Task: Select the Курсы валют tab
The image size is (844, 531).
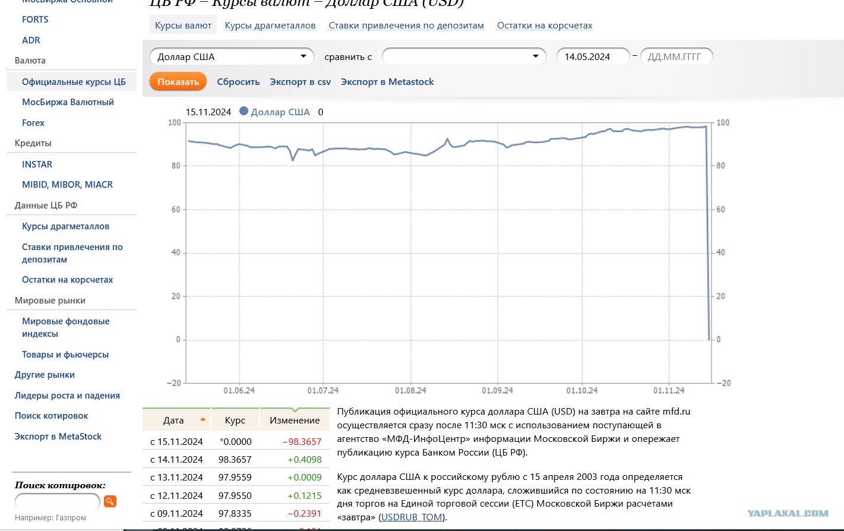Action: coord(183,26)
